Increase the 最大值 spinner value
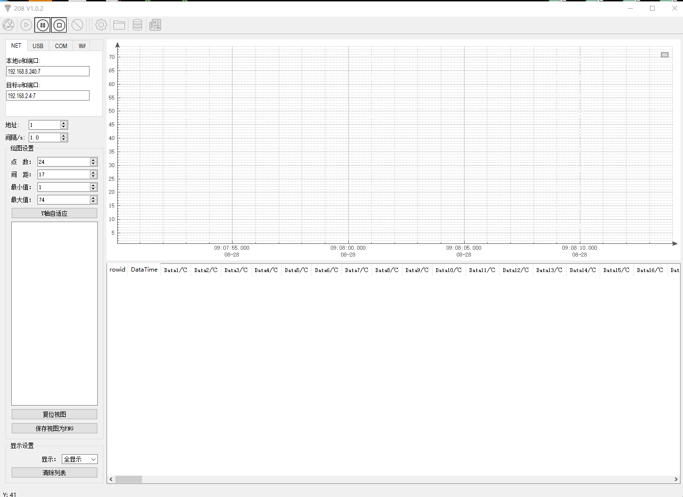683x497 pixels. [x=93, y=198]
